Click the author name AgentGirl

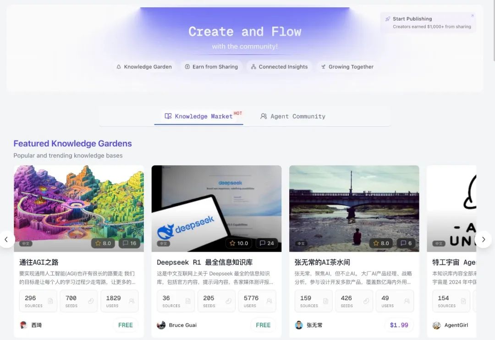tap(456, 325)
